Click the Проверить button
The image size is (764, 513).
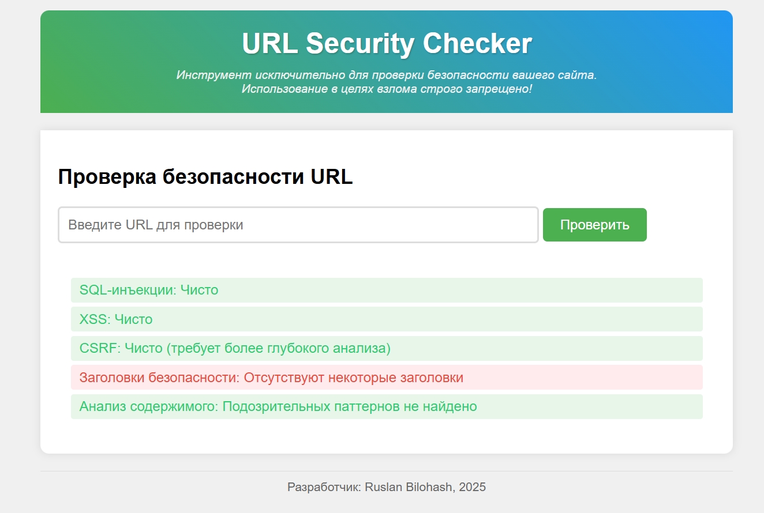point(594,225)
